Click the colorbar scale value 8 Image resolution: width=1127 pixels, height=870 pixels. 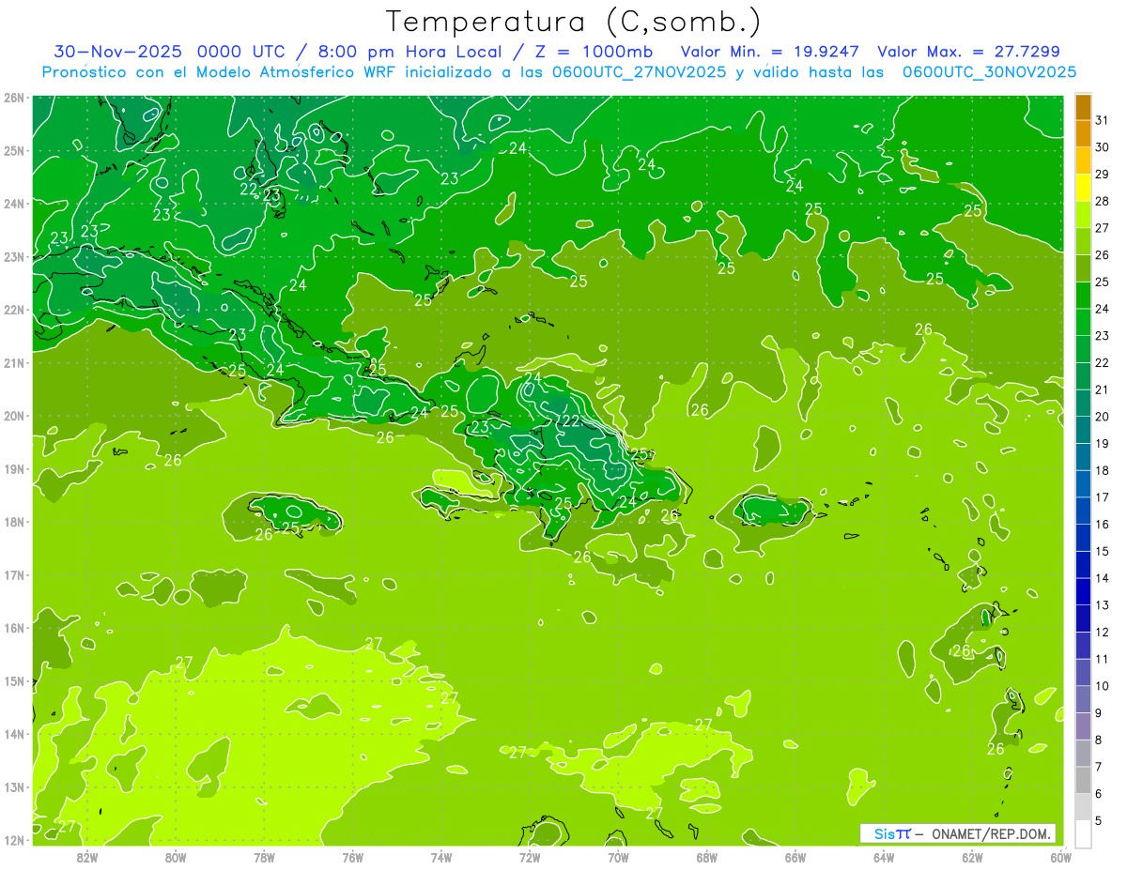coord(1099,740)
